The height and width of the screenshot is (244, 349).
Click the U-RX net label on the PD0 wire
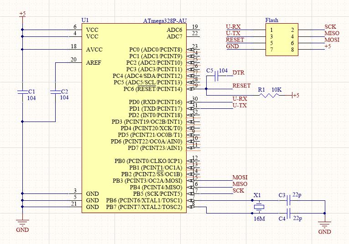240,99
